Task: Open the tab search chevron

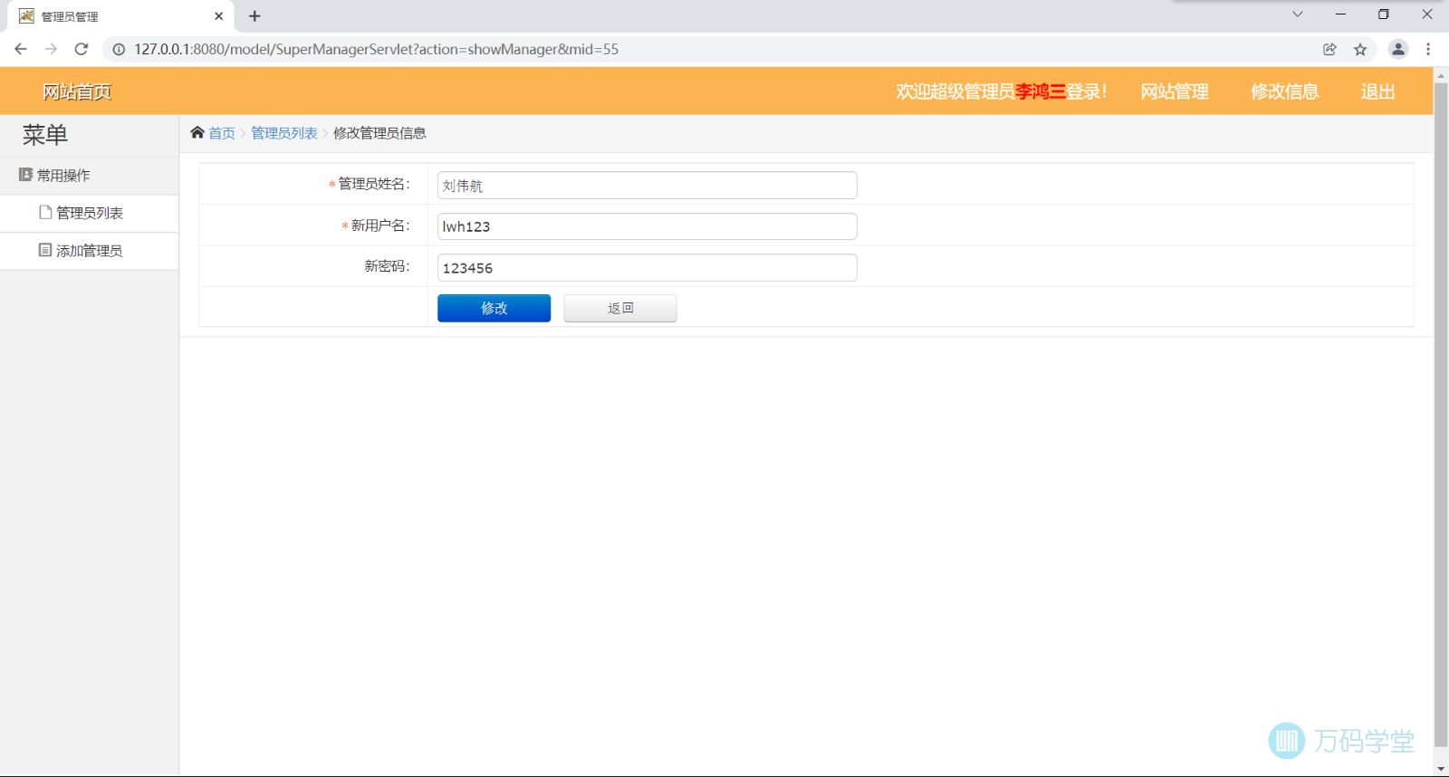Action: tap(1297, 14)
